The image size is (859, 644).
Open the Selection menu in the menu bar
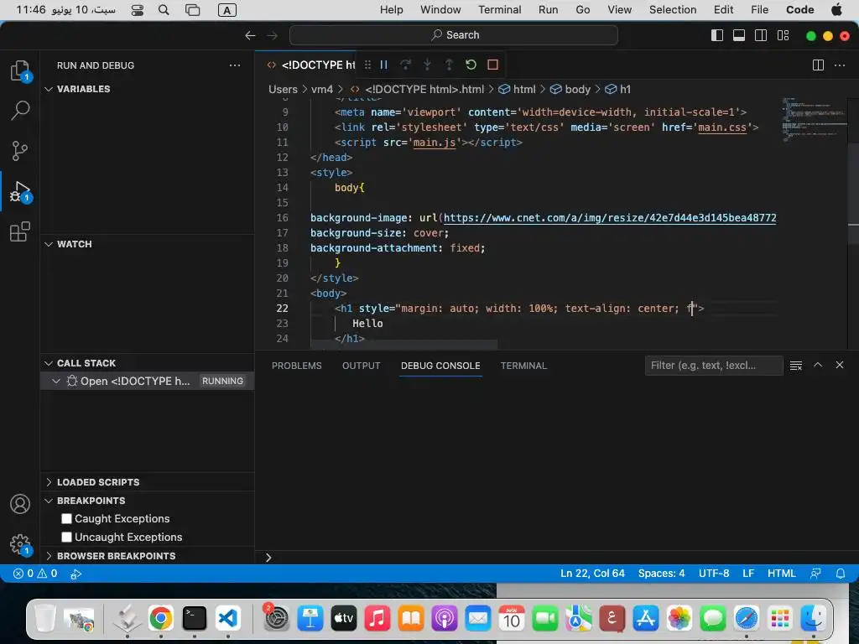pos(672,10)
